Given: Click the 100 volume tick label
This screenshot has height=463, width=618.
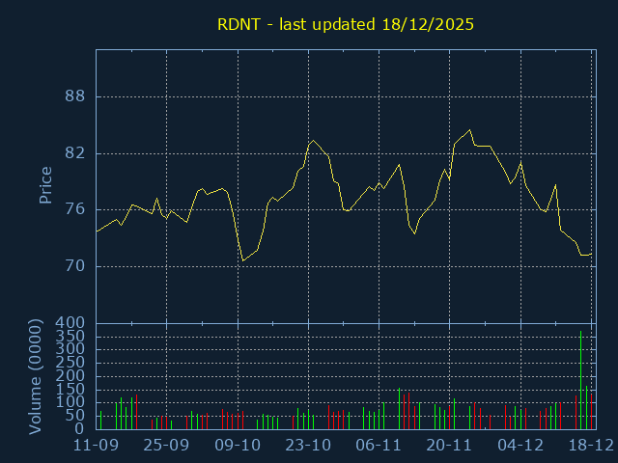Looking at the screenshot, I should click(71, 402).
